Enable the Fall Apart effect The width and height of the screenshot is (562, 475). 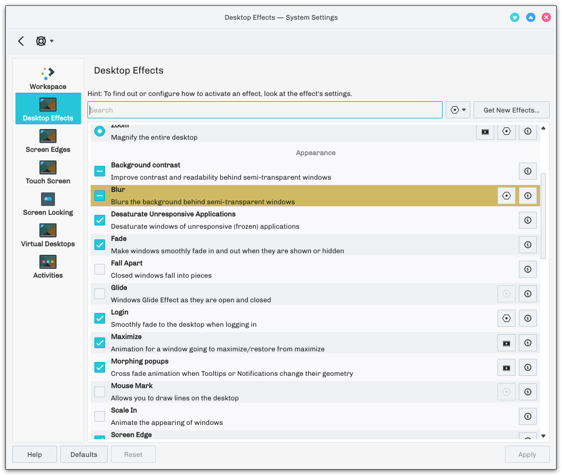[x=100, y=269]
